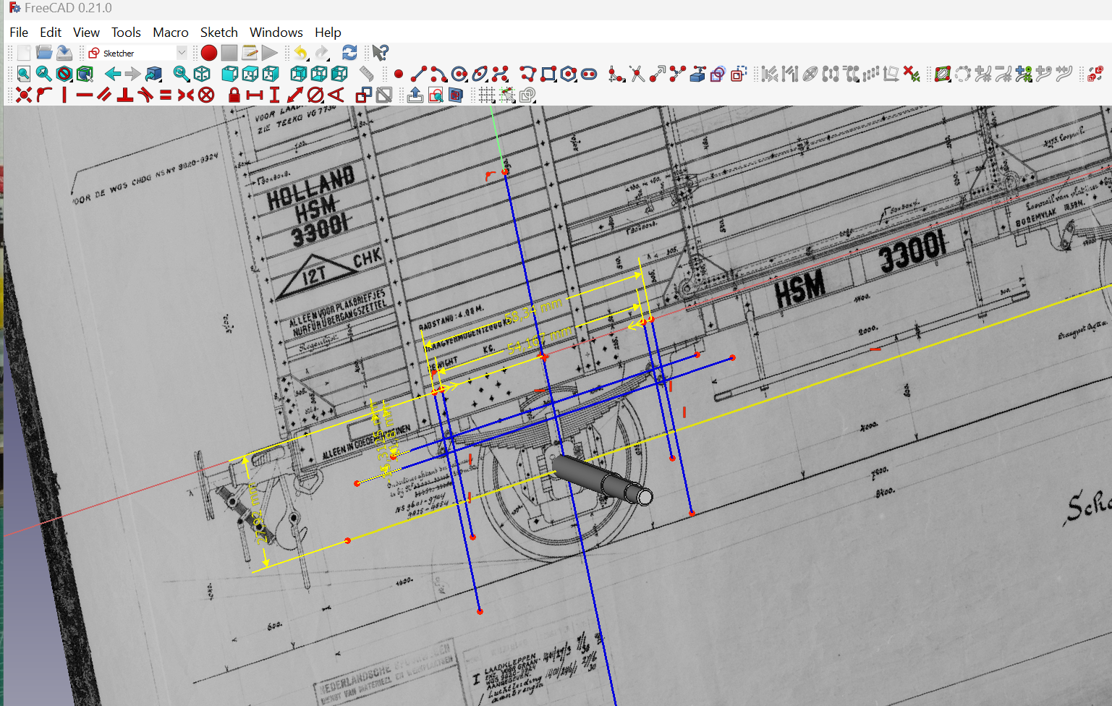Open a document file
The height and width of the screenshot is (706, 1112).
[44, 53]
